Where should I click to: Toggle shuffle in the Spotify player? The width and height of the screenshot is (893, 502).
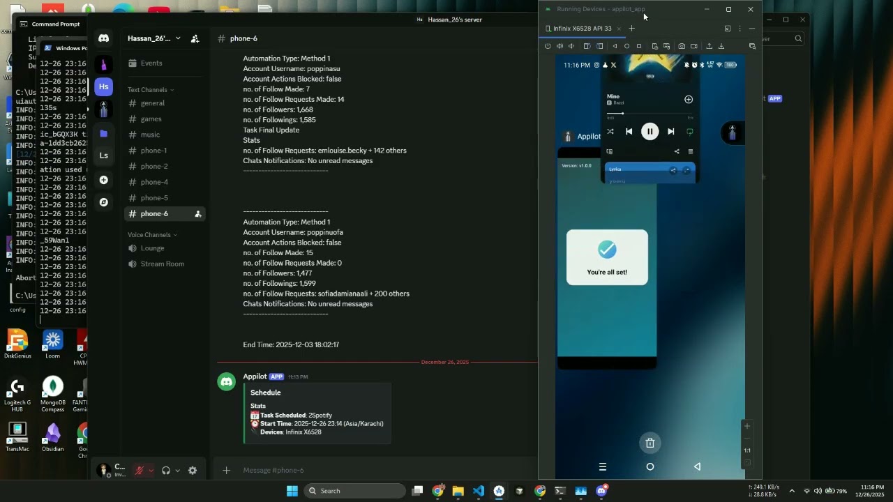[x=610, y=131]
